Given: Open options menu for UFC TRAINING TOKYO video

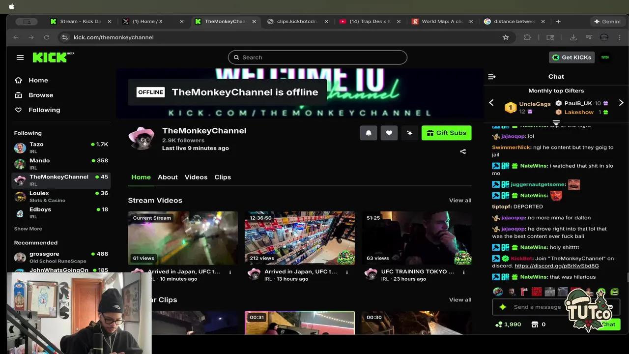Looking at the screenshot, I should 463,272.
